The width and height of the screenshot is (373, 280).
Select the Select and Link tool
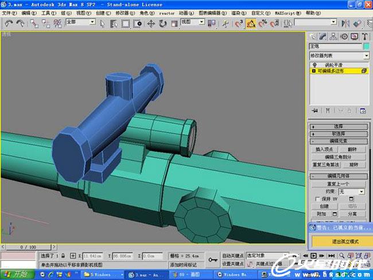pos(34,24)
